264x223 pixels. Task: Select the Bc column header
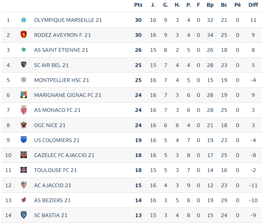point(224,5)
